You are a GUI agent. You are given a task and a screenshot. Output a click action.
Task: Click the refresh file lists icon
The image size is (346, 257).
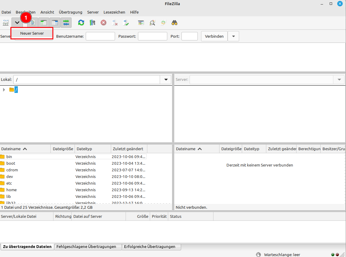click(x=81, y=23)
